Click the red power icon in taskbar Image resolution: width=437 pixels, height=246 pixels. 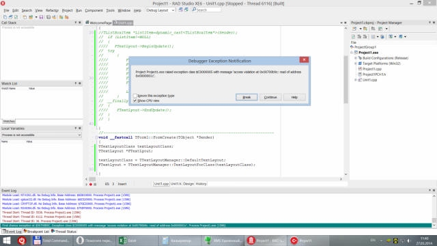tap(22, 241)
